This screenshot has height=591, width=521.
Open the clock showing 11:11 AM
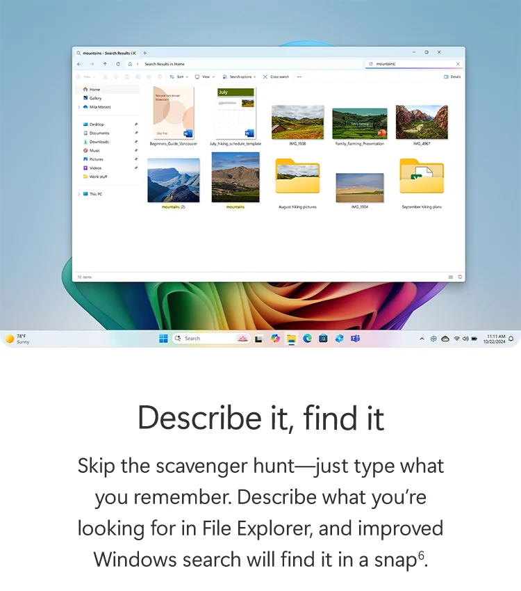[495, 339]
